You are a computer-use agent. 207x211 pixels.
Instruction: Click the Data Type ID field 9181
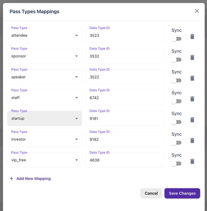125,119
